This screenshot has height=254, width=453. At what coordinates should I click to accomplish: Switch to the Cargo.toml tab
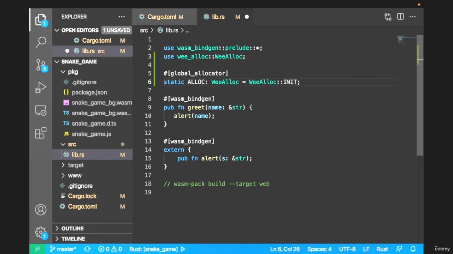tap(161, 17)
